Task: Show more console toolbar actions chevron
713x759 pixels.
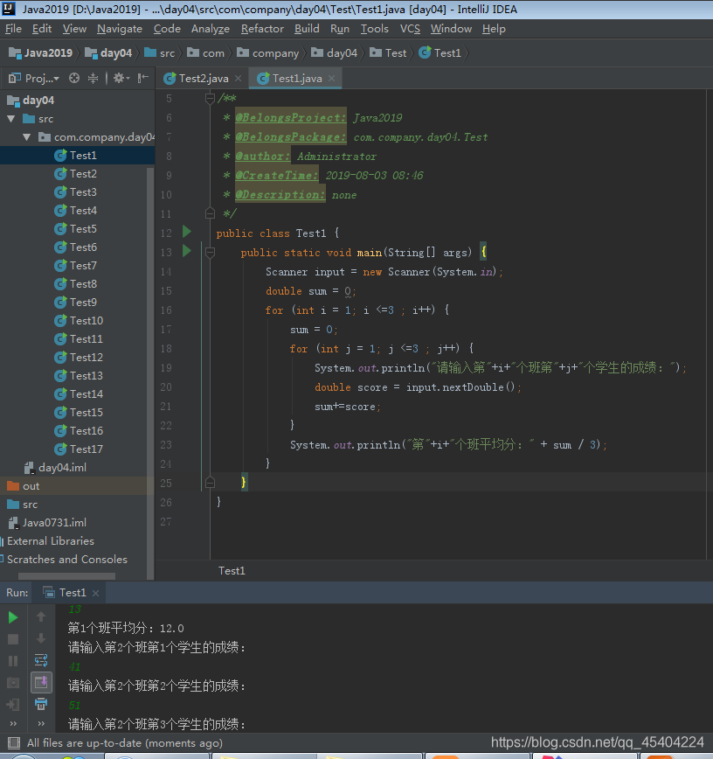Action: pos(41,724)
